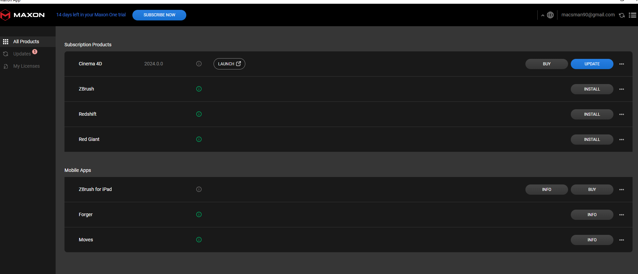This screenshot has width=638, height=274.
Task: Open the language globe icon
Action: [550, 15]
